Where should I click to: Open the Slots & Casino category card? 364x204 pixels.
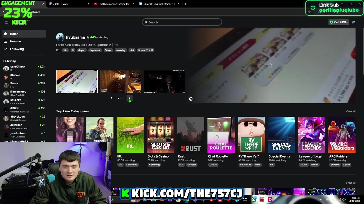coord(160,135)
